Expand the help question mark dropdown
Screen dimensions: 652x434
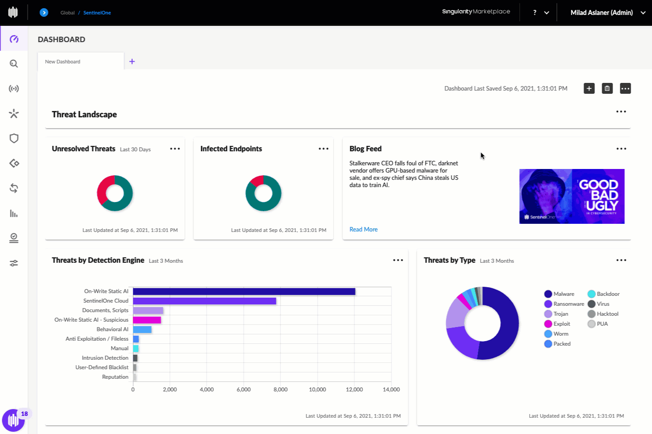click(541, 13)
